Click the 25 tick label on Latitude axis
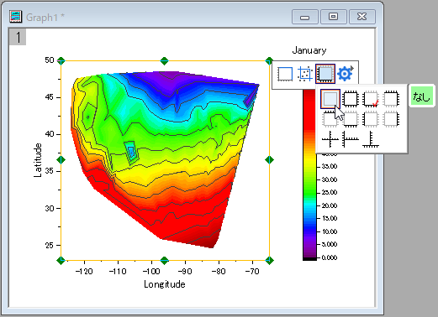This screenshot has height=317, width=438. 50,245
